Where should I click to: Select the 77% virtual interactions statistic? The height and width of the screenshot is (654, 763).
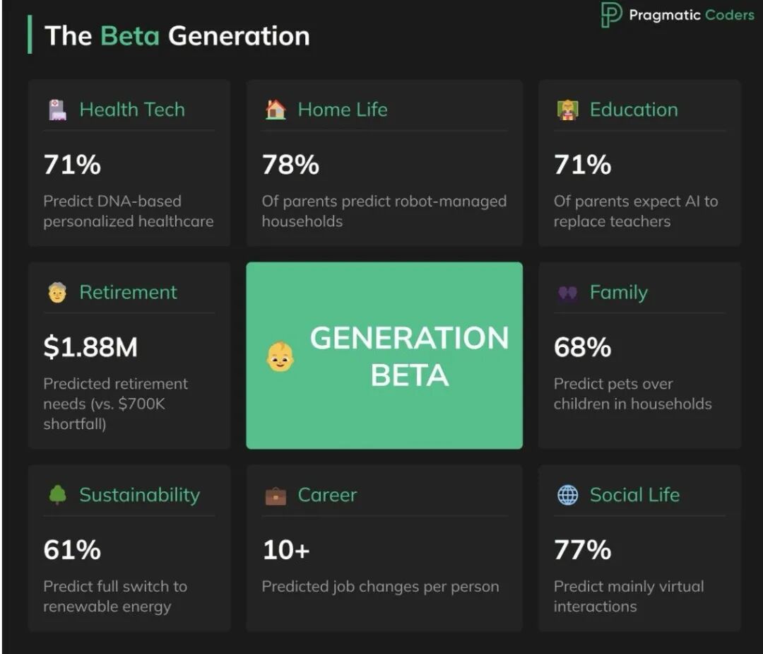click(582, 549)
